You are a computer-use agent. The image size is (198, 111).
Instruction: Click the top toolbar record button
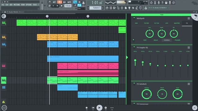[x=62, y=6]
